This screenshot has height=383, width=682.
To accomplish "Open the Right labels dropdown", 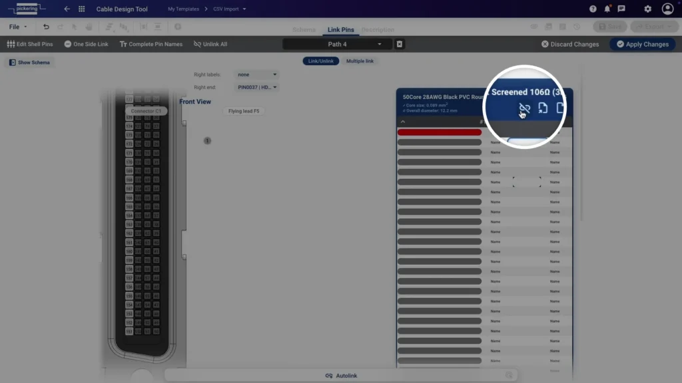I will pyautogui.click(x=256, y=74).
